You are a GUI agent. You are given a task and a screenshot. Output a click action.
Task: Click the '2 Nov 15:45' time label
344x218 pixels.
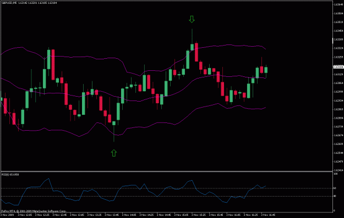216,215
